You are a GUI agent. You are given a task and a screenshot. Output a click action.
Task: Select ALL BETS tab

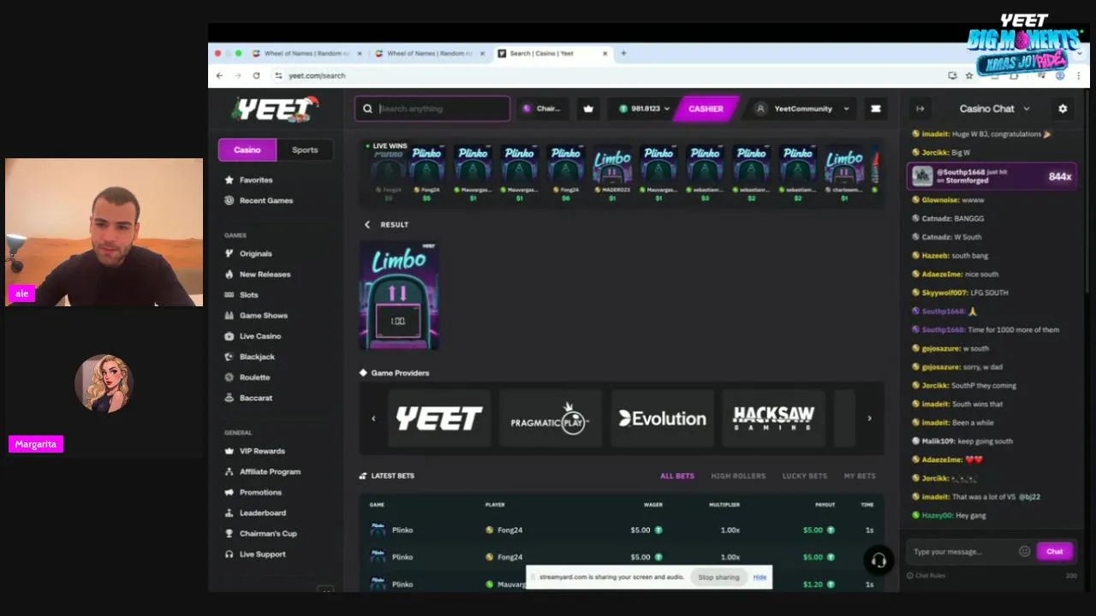coord(677,476)
